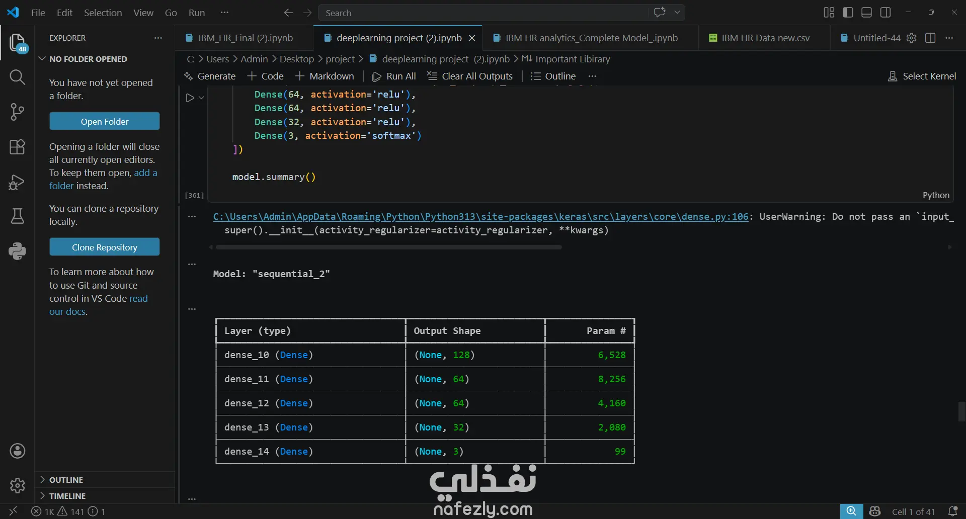Toggle the primary sidebar visibility

[848, 13]
